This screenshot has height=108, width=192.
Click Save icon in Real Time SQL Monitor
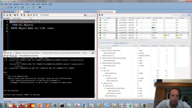point(102,15)
